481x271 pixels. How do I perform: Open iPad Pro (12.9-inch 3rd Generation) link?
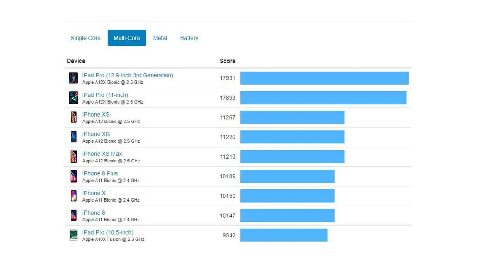(128, 75)
